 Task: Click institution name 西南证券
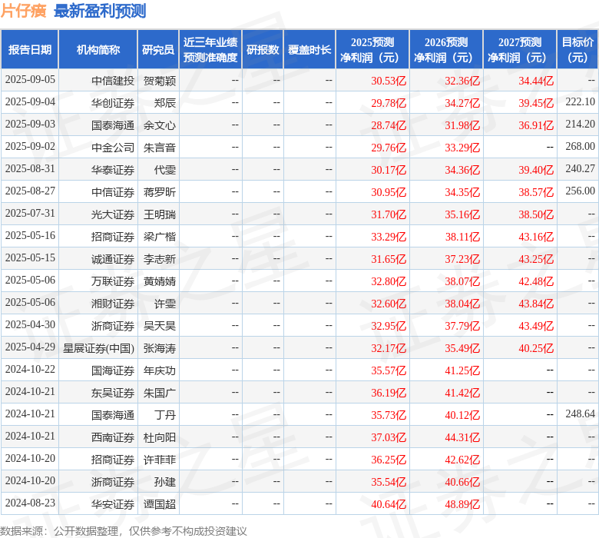point(113,437)
